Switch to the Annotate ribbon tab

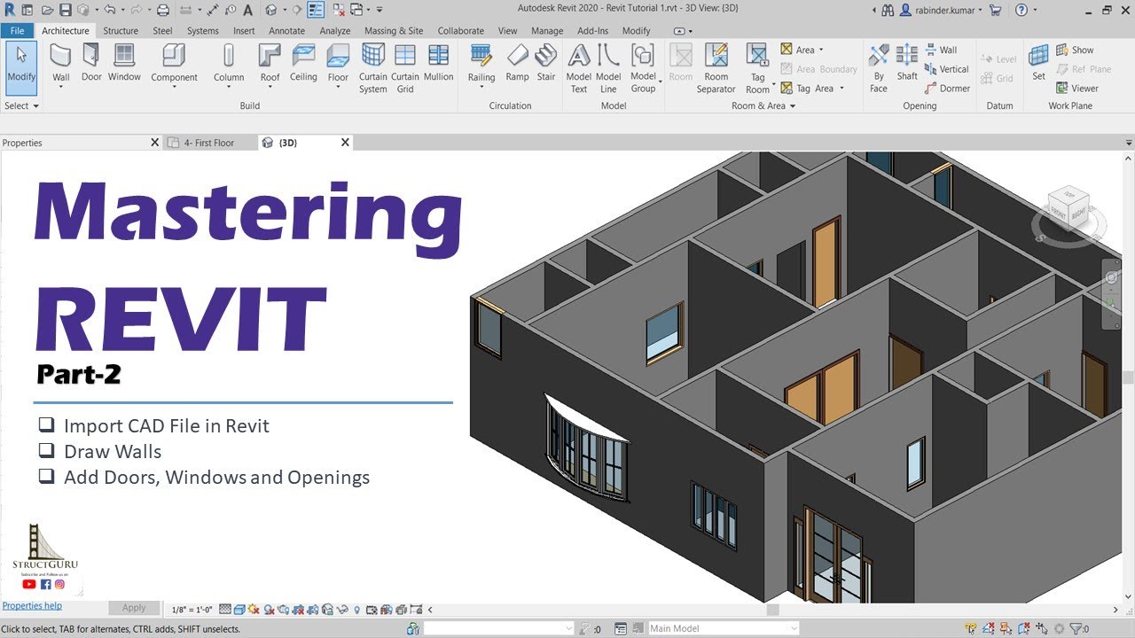[286, 30]
